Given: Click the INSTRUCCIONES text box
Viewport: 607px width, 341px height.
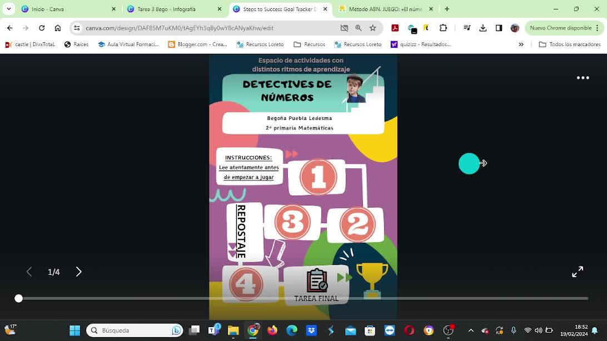Looking at the screenshot, I should pyautogui.click(x=249, y=167).
